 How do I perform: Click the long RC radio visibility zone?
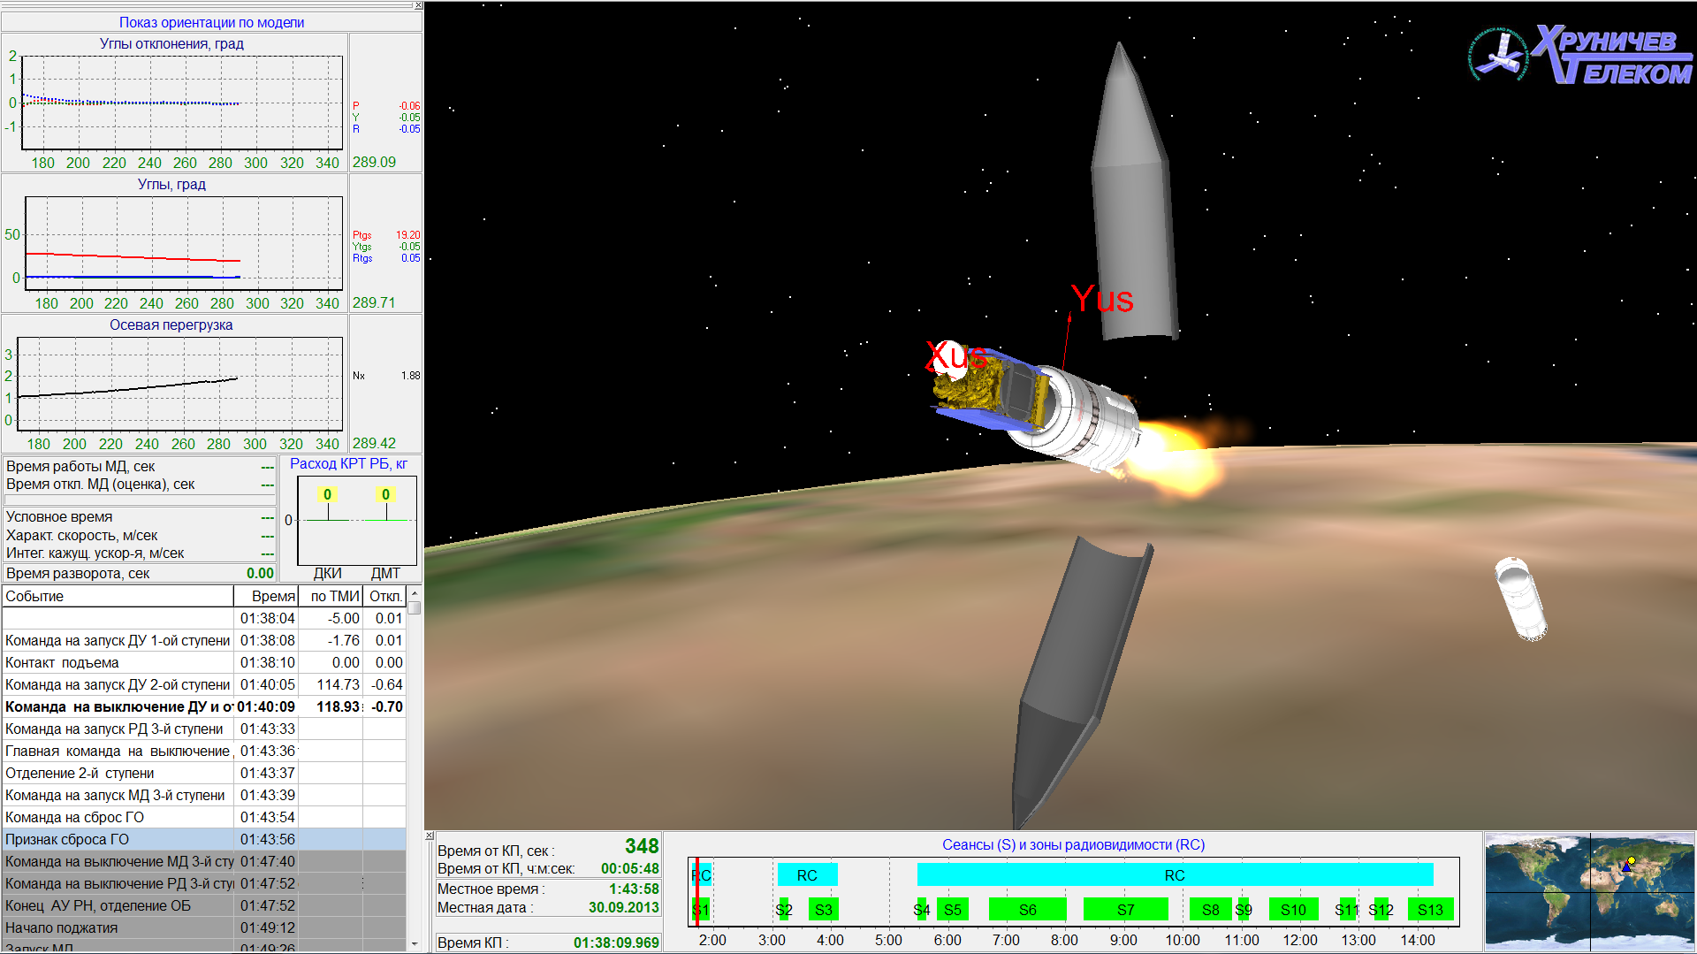(x=1175, y=875)
